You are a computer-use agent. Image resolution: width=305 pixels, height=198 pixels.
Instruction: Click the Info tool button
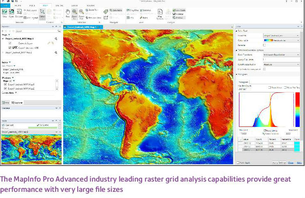click(130, 18)
